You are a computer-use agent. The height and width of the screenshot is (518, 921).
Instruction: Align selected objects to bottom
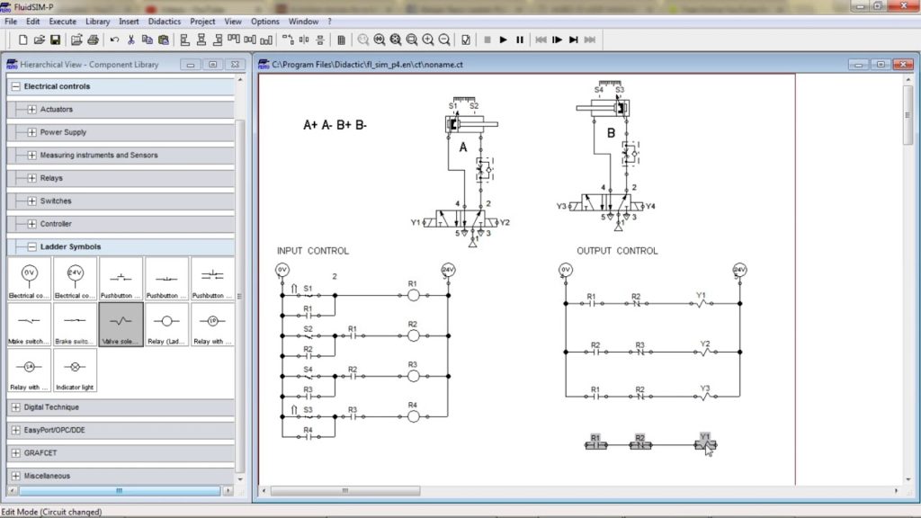point(266,40)
